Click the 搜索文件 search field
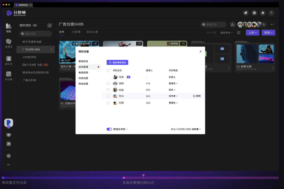Screen dimensions: 284x189 214,24
